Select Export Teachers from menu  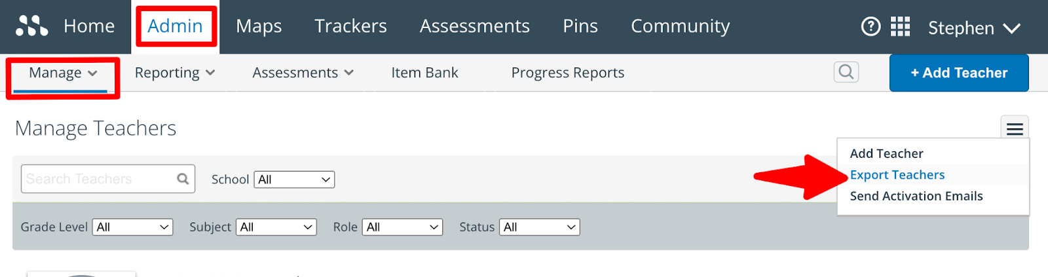pyautogui.click(x=897, y=175)
